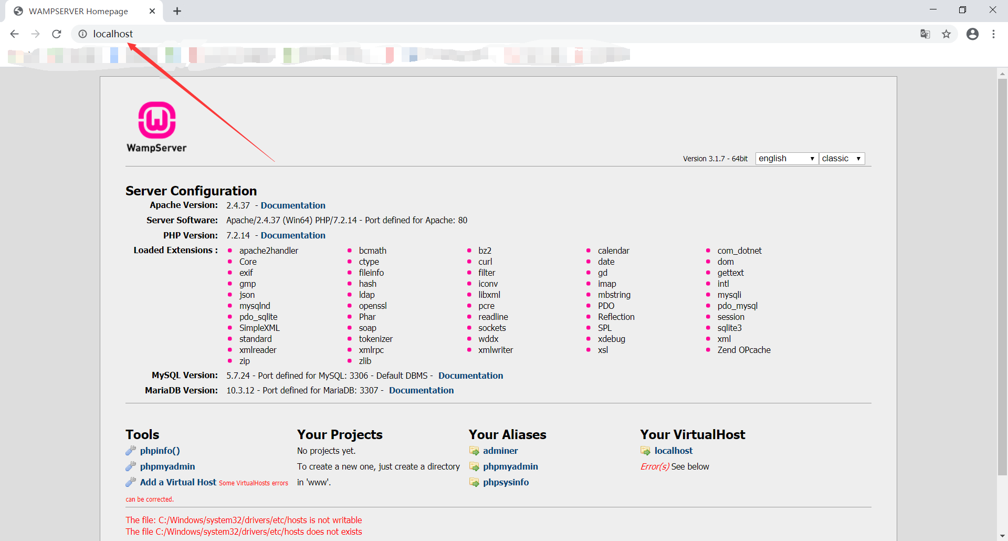Viewport: 1008px width, 541px height.
Task: Click the 'xmlwriter' extension entry
Action: pos(496,350)
